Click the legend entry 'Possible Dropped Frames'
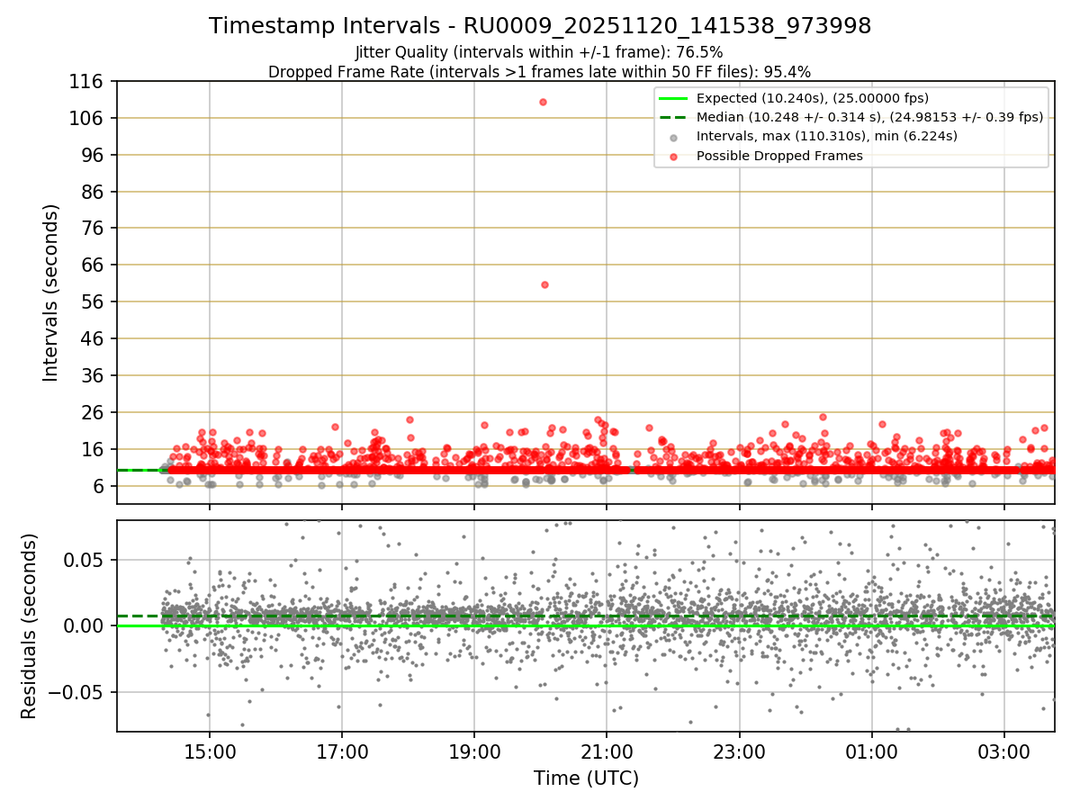 (779, 156)
